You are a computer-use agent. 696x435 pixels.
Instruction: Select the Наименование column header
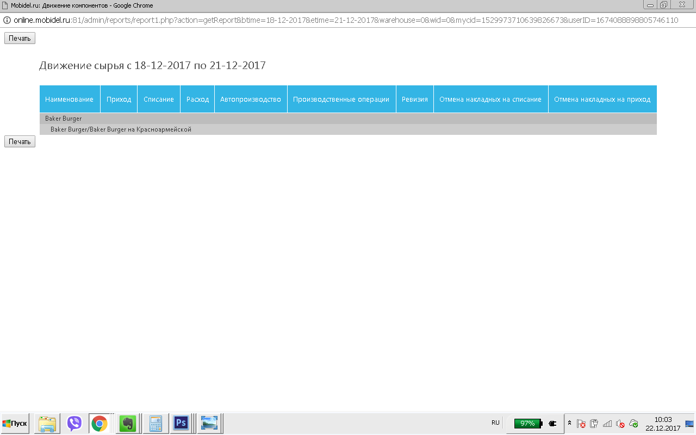(70, 100)
